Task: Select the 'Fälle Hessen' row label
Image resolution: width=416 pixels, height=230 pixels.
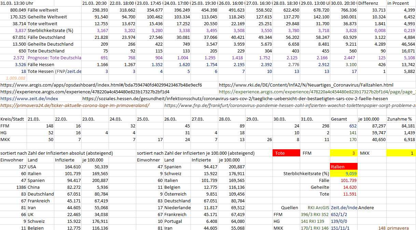Action: click(41, 64)
